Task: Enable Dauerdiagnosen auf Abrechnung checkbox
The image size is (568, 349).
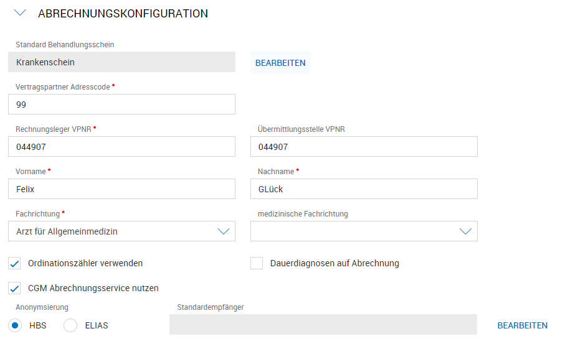Action: [x=257, y=263]
